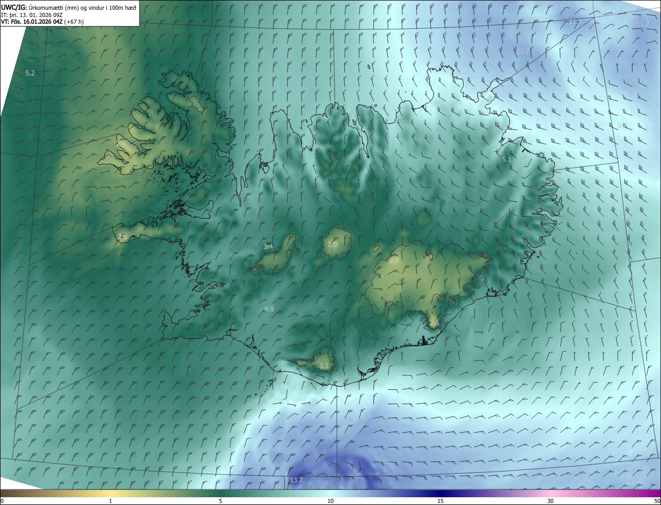Select the 3.4 value label
Image resolution: width=661 pixels, height=505 pixels.
(268, 247)
